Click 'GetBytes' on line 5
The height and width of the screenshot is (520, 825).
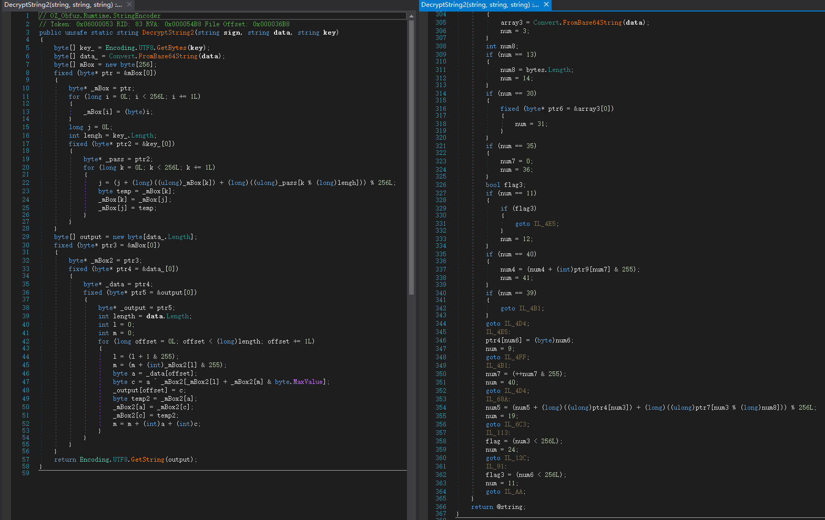(x=171, y=48)
